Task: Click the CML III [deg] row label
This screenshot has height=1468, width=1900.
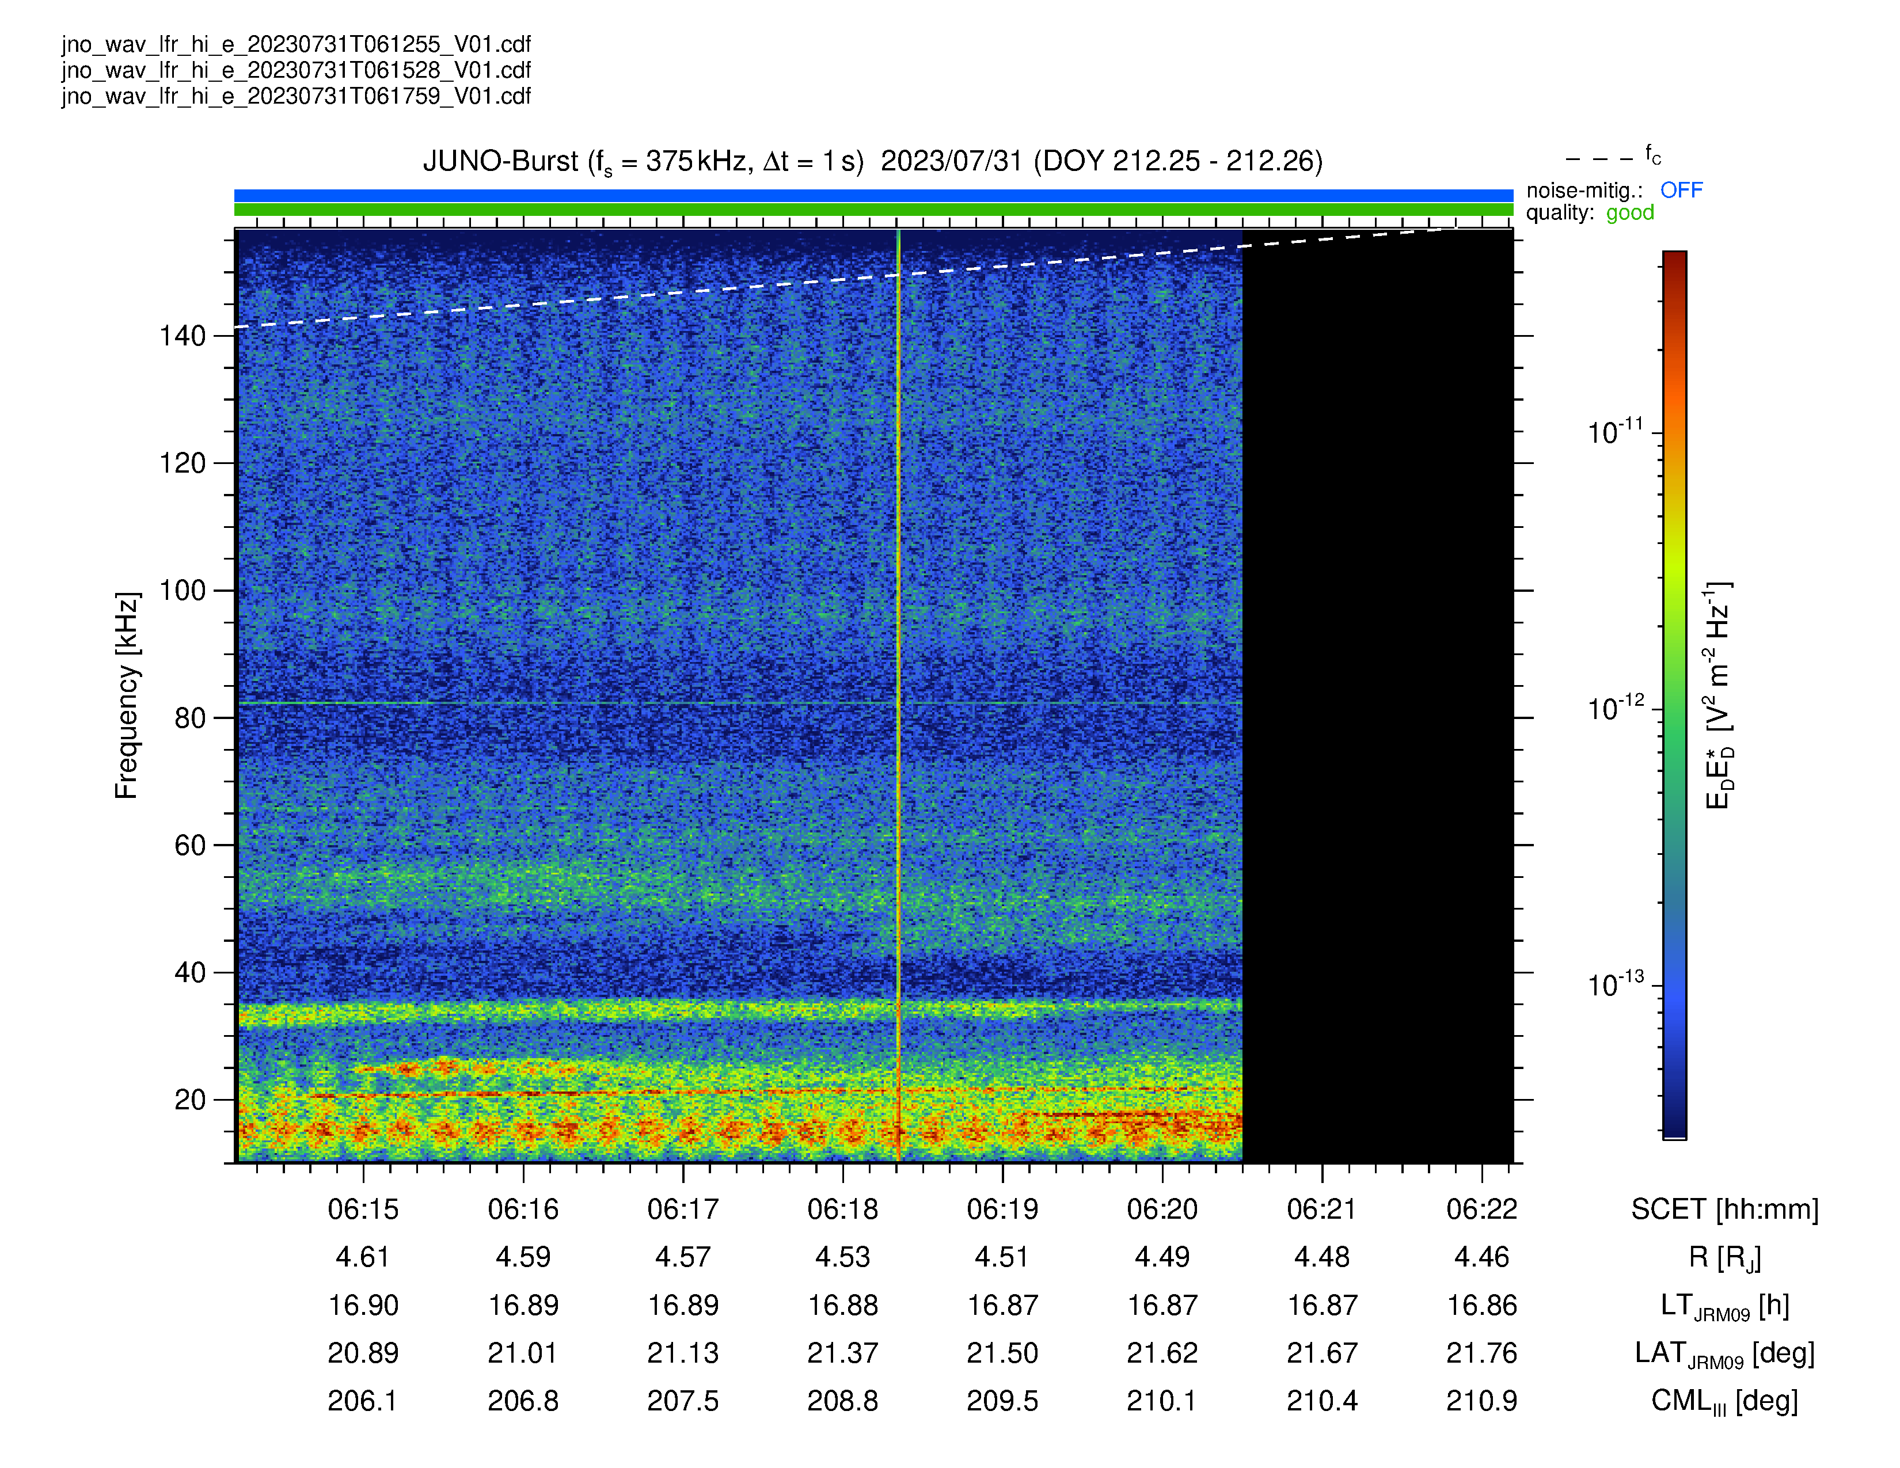Action: (x=1724, y=1401)
